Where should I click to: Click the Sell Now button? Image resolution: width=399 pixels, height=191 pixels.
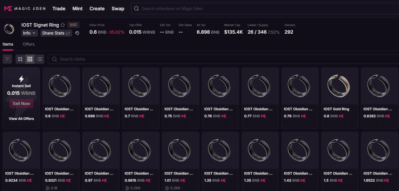22,103
